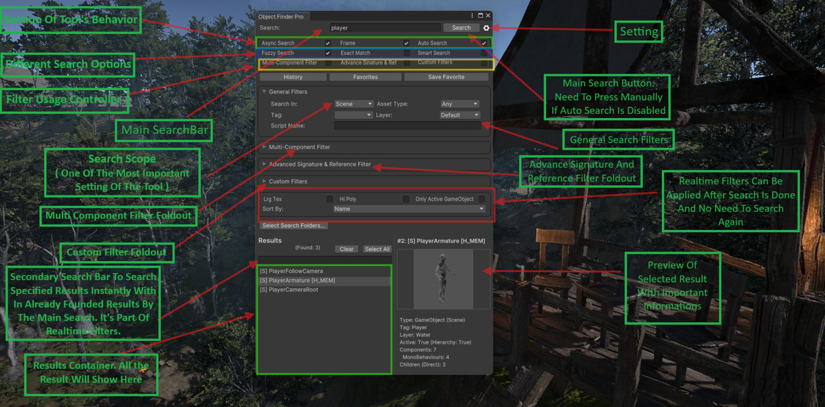Open the Asset Type dropdown showing Any
The width and height of the screenshot is (825, 407).
[459, 104]
